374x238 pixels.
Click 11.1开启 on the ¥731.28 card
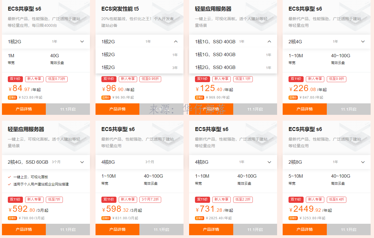coord(255,229)
